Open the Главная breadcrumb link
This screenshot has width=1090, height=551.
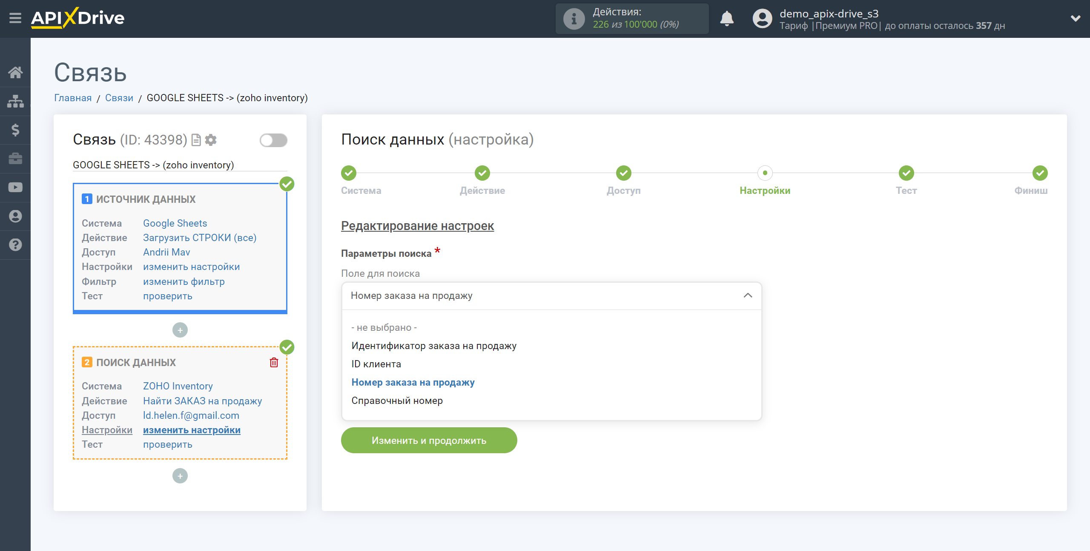(x=73, y=98)
